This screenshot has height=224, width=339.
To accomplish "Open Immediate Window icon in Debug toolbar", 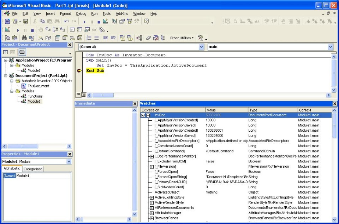I will [79, 30].
